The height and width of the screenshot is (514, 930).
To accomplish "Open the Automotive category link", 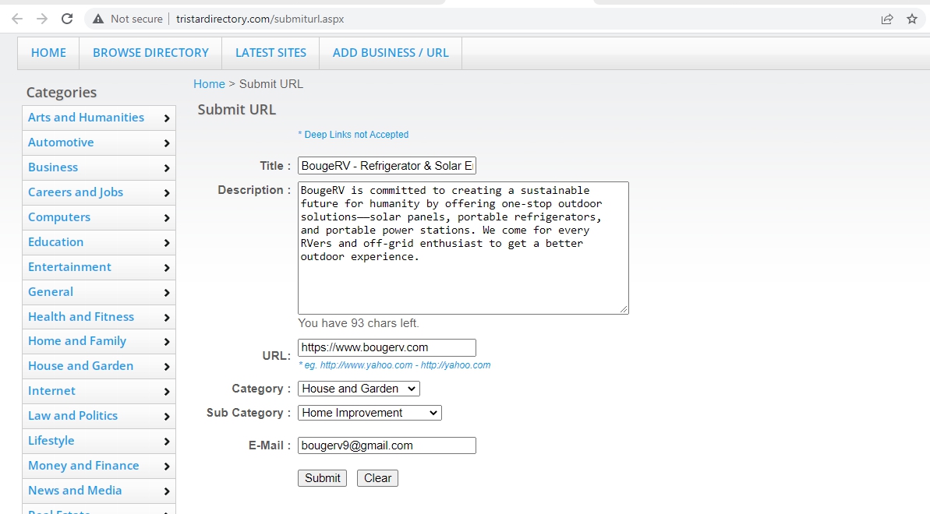I will (x=61, y=143).
